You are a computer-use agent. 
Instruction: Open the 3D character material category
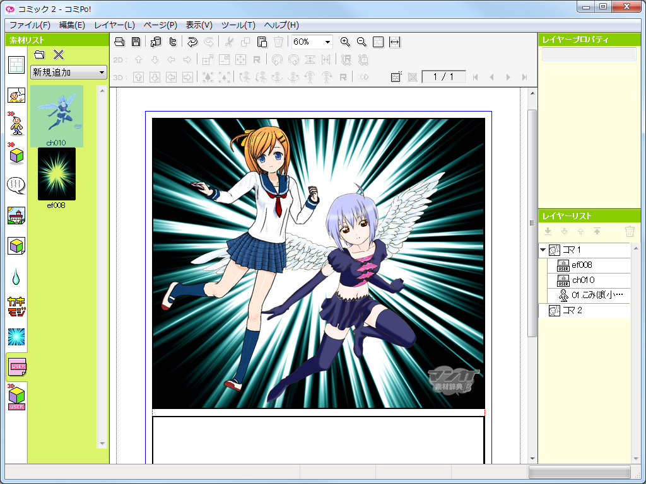(16, 124)
